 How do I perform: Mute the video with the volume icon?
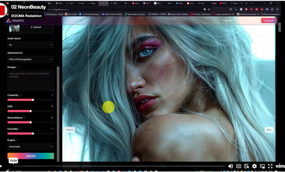point(231,166)
